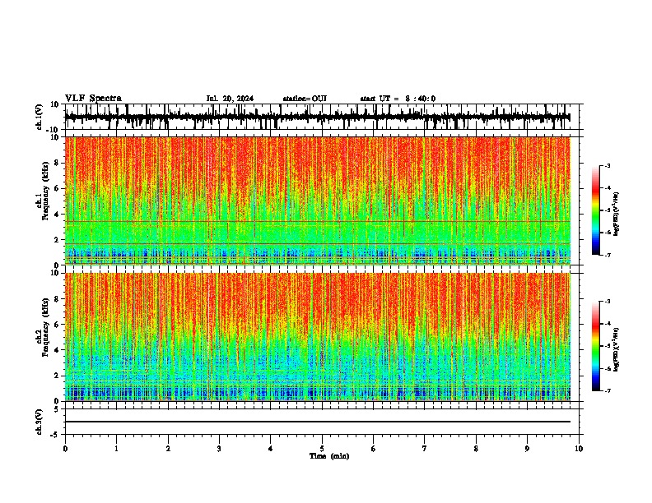Click time axis tick label "0"

click(x=65, y=449)
